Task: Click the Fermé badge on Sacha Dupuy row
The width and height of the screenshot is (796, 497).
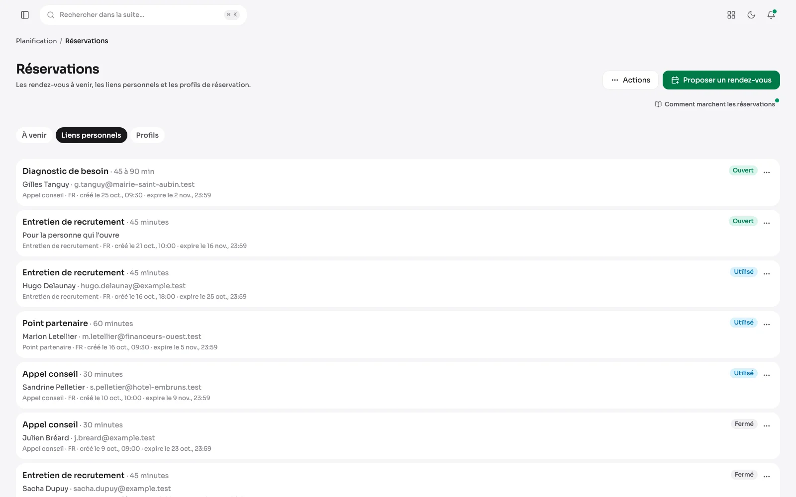Action: [744, 475]
